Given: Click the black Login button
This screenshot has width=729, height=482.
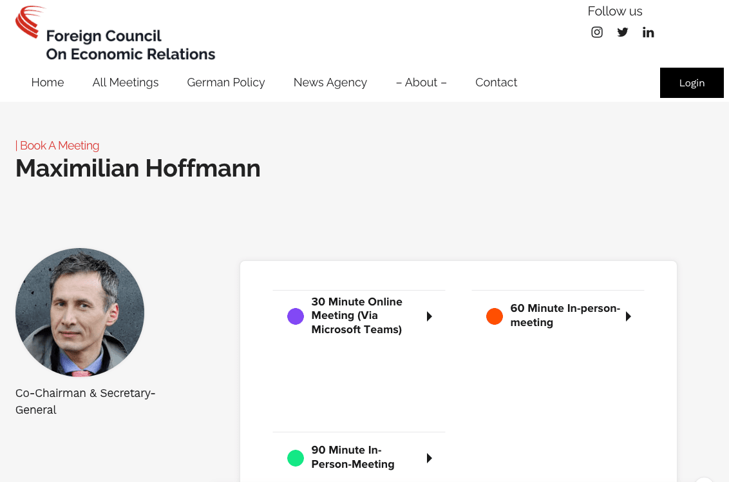Looking at the screenshot, I should [692, 83].
